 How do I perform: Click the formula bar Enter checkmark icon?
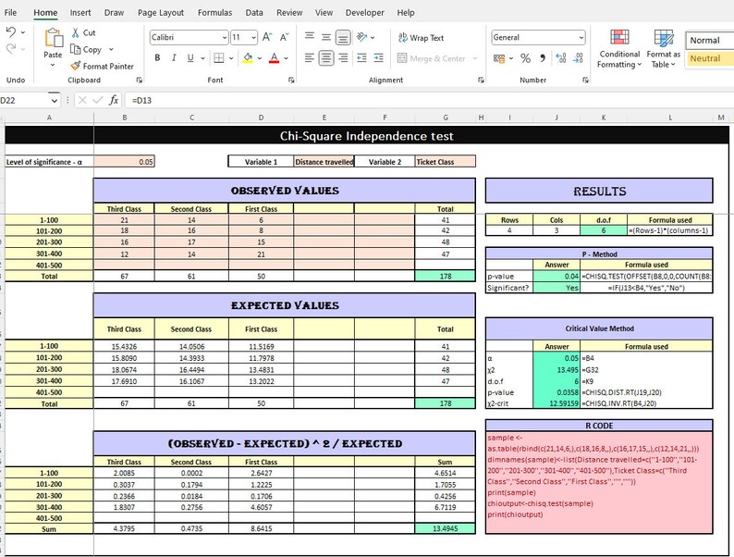click(98, 100)
